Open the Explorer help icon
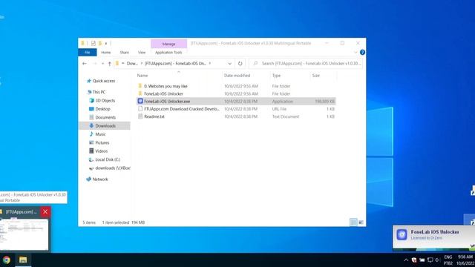The image size is (475, 267). pos(362,53)
